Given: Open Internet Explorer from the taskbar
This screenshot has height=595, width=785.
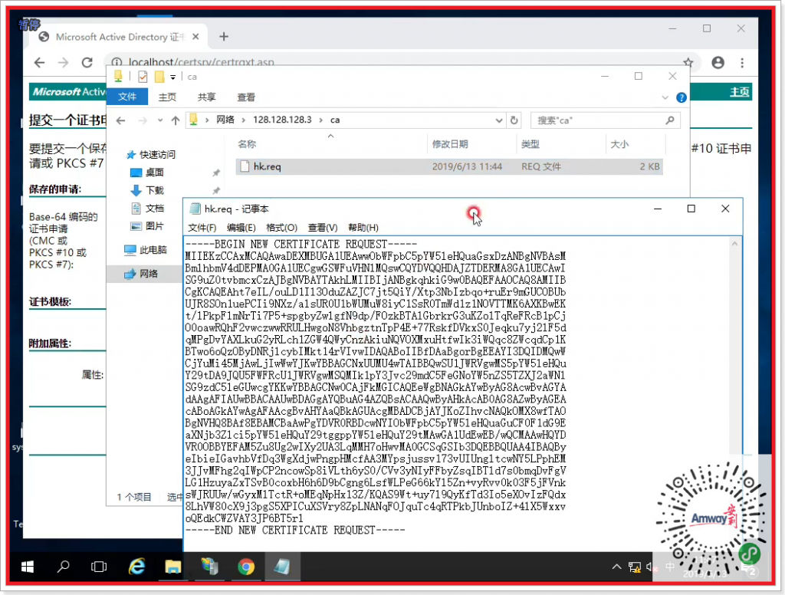Looking at the screenshot, I should (x=137, y=567).
